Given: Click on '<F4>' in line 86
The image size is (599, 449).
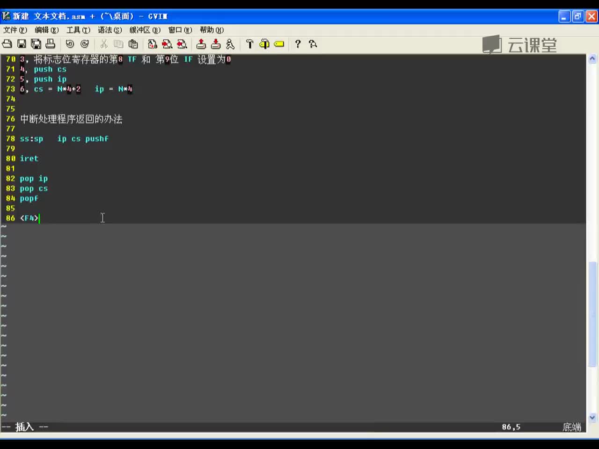Looking at the screenshot, I should coord(29,218).
